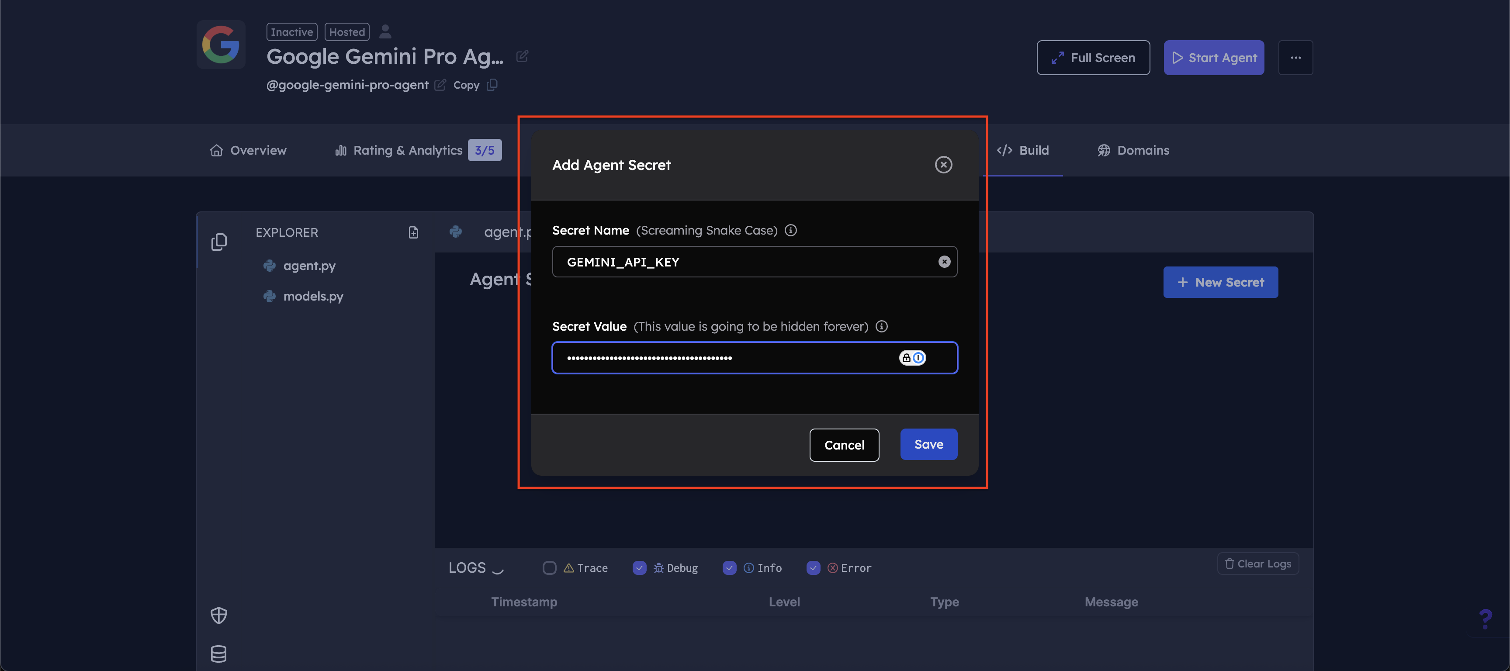The image size is (1510, 671).
Task: Edit the agent name with the pencil icon
Action: pyautogui.click(x=522, y=56)
